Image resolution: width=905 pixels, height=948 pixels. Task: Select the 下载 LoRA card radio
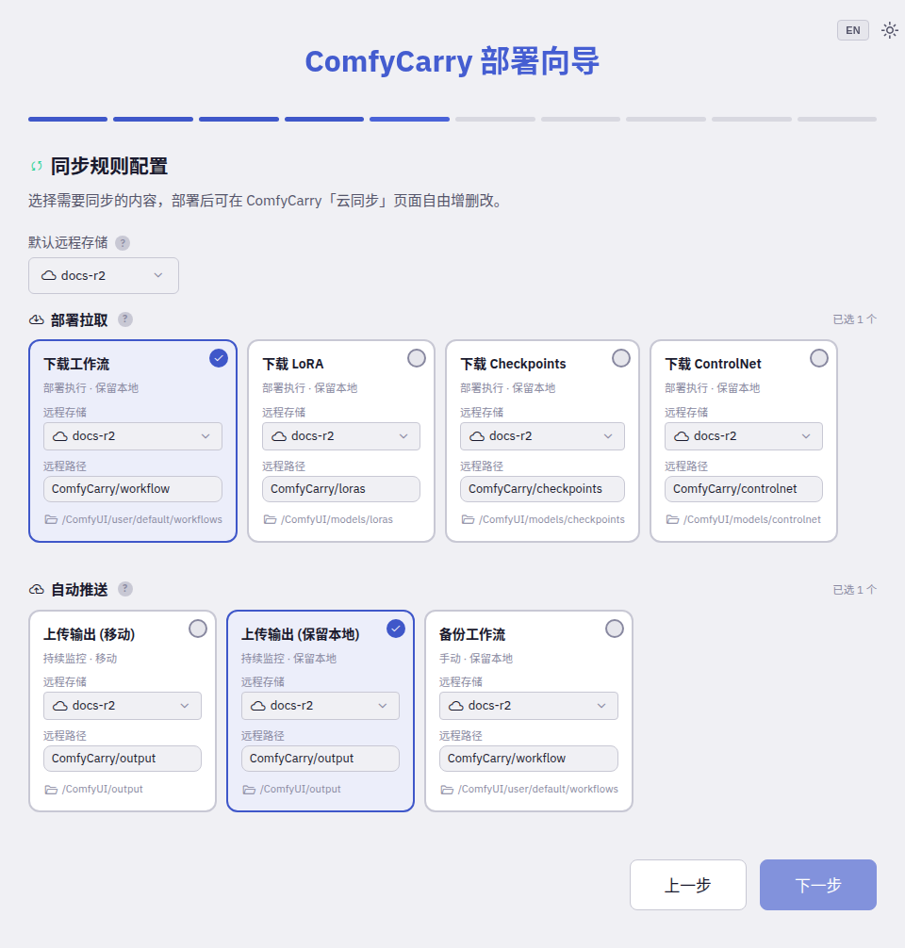click(x=416, y=358)
